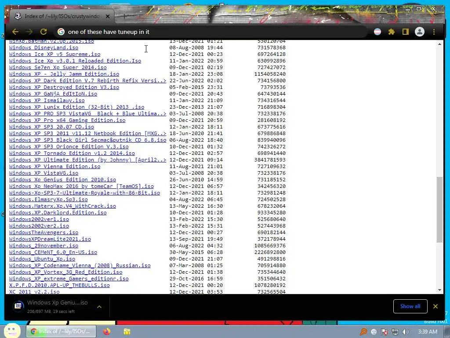Image resolution: width=450 pixels, height=338 pixels.
Task: Open the Chrome three-dot menu
Action: 434,32
